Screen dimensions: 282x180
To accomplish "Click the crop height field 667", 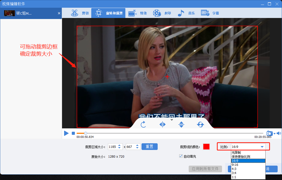I will pos(130,147).
